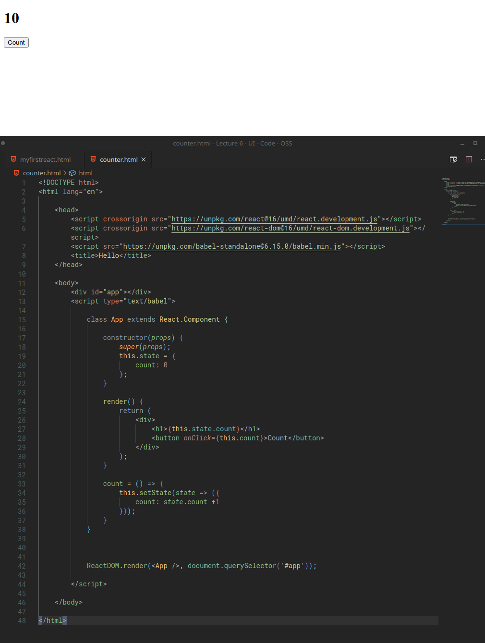The width and height of the screenshot is (485, 643).
Task: Open preview to the side icon
Action: pyautogui.click(x=453, y=159)
